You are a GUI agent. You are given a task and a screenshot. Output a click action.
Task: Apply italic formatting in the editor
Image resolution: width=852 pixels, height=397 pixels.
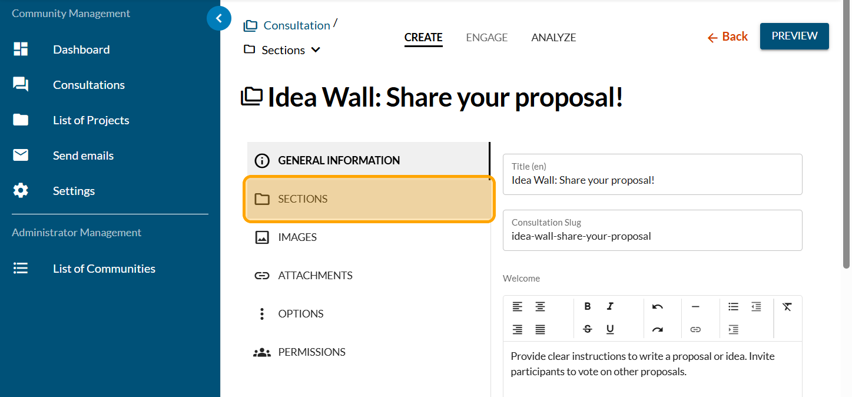[610, 306]
